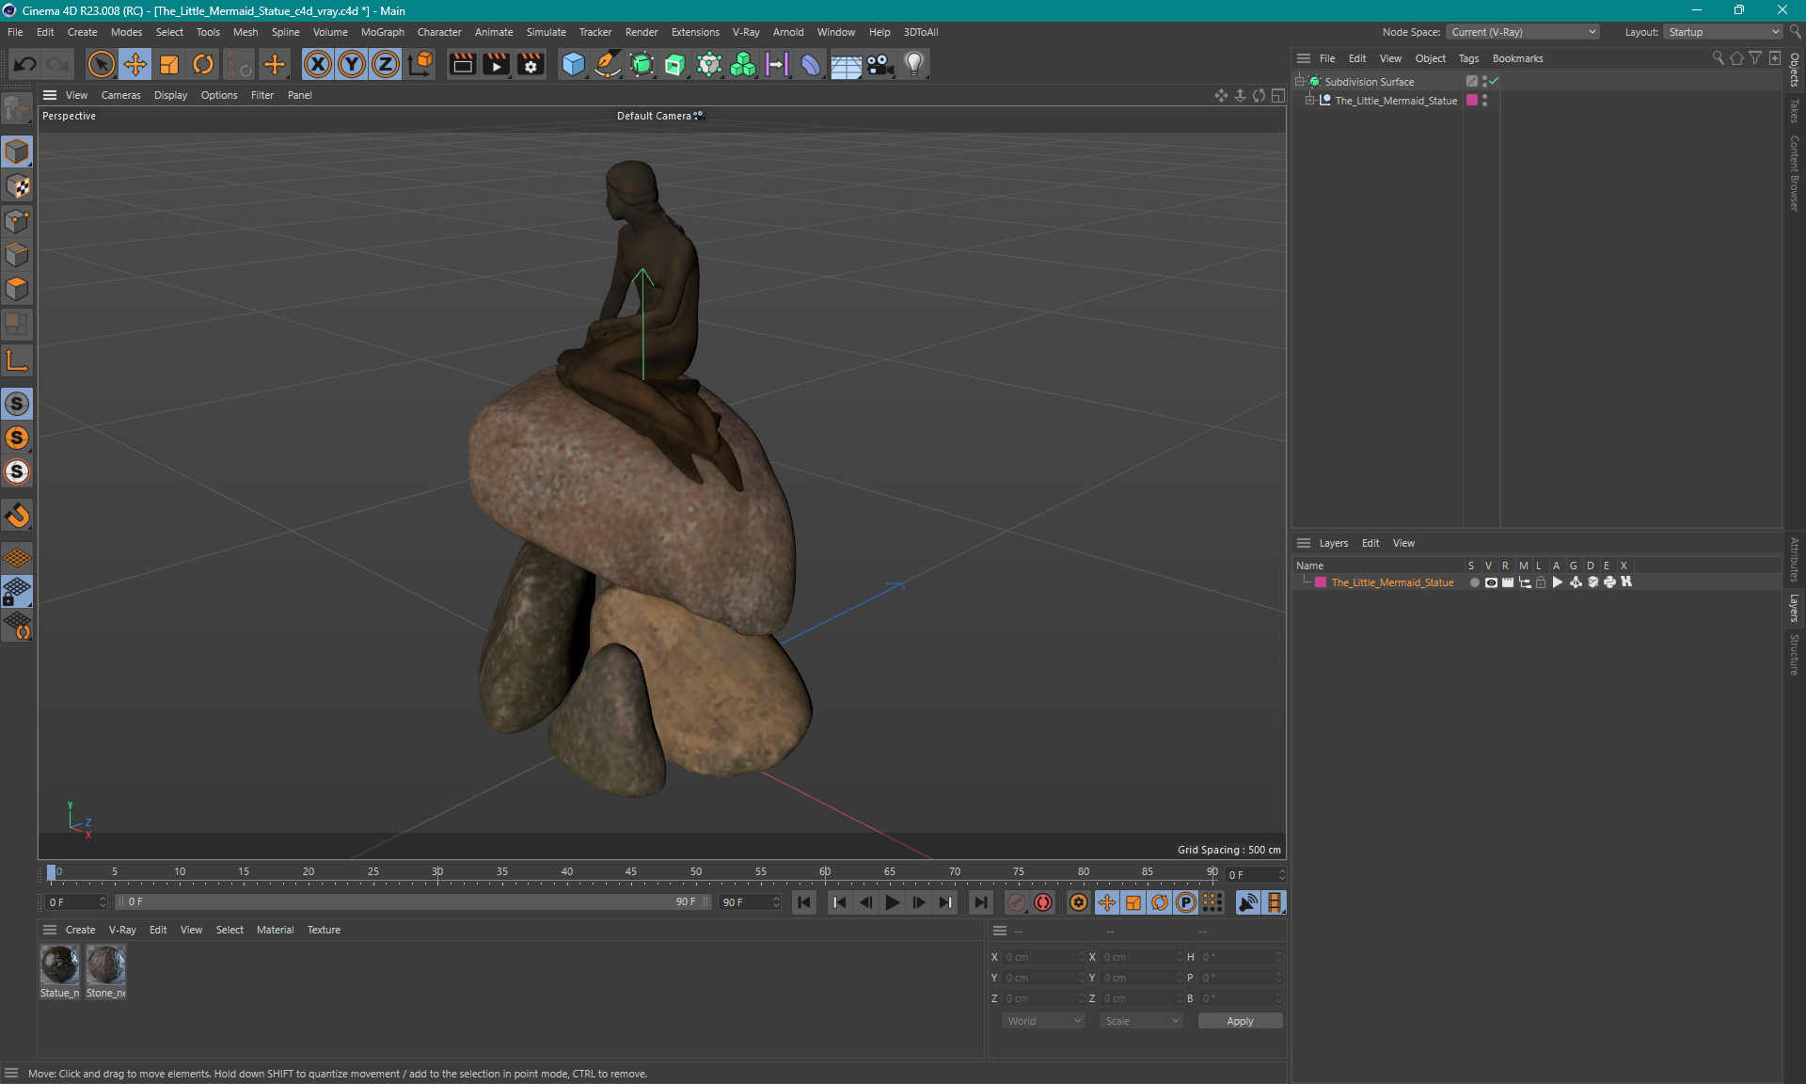Open the World coordinate dropdown
Screen dimensions: 1806x1084
pyautogui.click(x=1043, y=1021)
